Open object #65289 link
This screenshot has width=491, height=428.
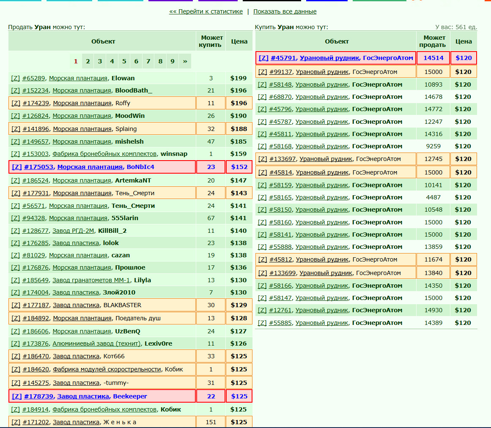[x=33, y=78]
